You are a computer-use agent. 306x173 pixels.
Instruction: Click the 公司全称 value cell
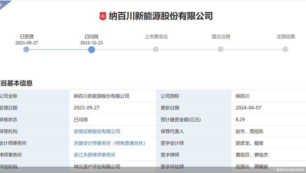(x=113, y=96)
